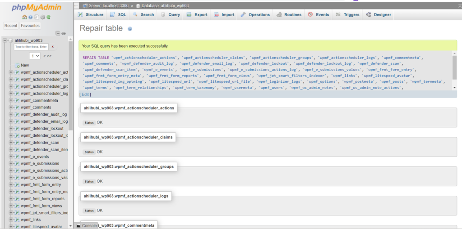Image resolution: width=462 pixels, height=229 pixels.
Task: Go to the Export tab
Action: [197, 15]
